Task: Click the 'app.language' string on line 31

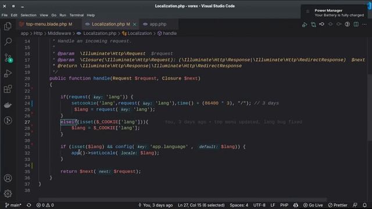Action: pyautogui.click(x=169, y=147)
